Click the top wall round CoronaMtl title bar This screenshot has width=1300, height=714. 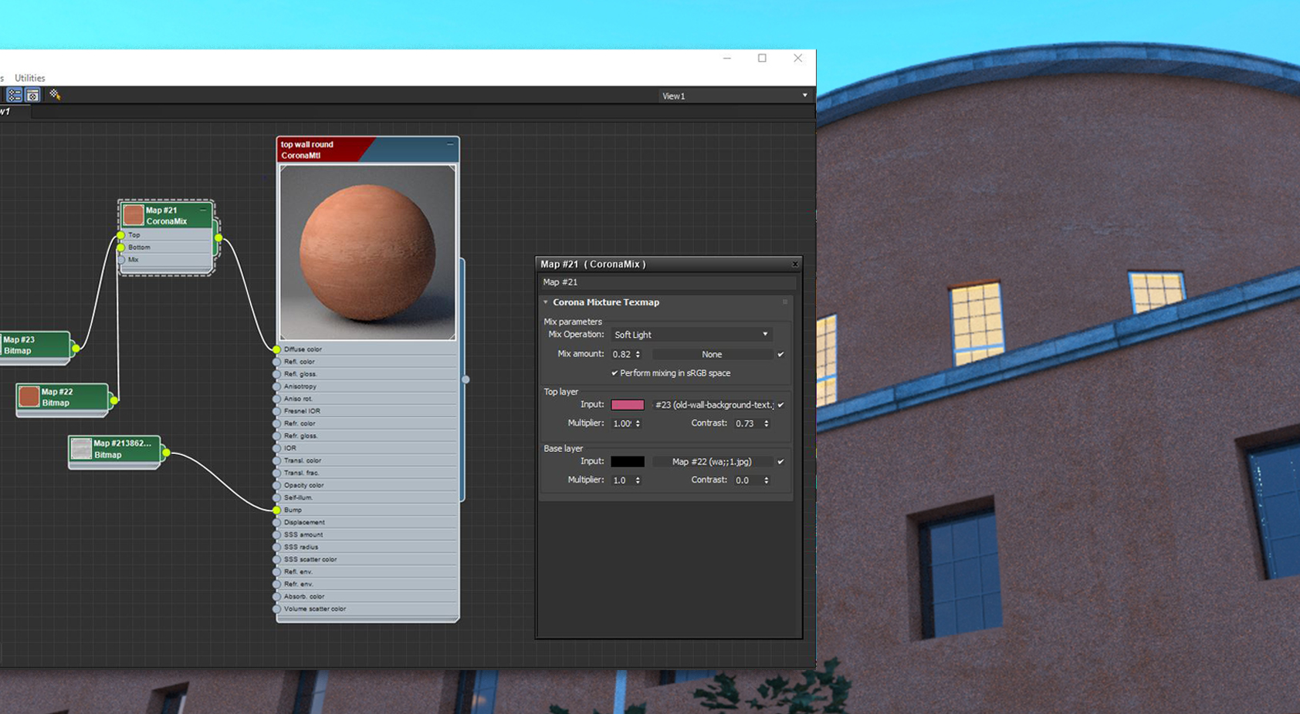(x=367, y=150)
